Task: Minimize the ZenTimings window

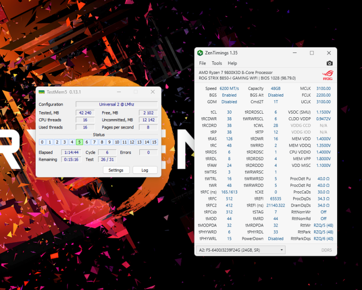Action: click(295, 53)
